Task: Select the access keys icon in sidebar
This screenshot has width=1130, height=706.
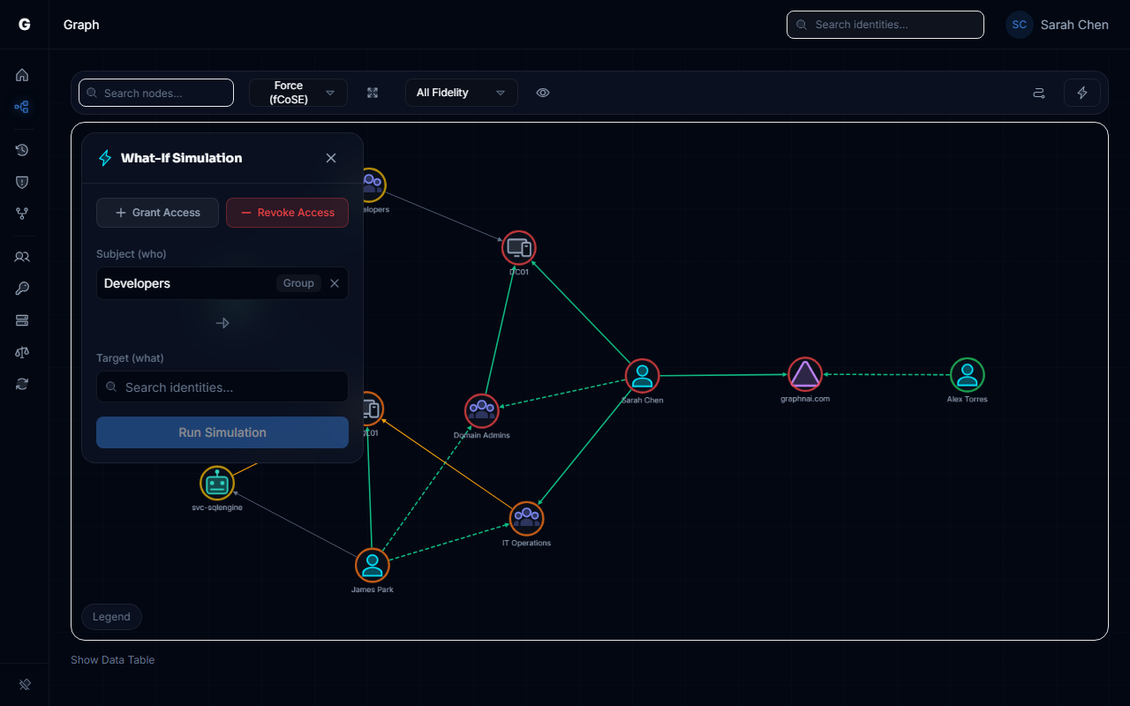Action: click(22, 289)
